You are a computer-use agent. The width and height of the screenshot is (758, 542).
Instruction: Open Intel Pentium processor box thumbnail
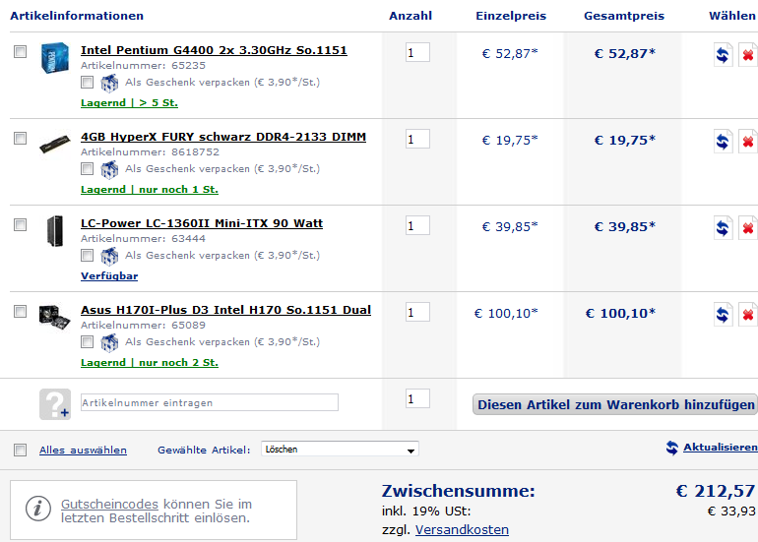click(54, 58)
